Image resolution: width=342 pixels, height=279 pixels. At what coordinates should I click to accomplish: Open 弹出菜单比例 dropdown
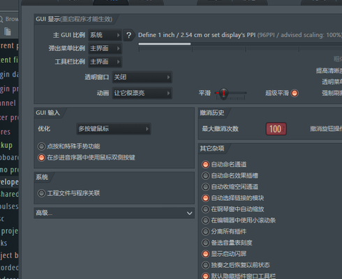point(105,48)
